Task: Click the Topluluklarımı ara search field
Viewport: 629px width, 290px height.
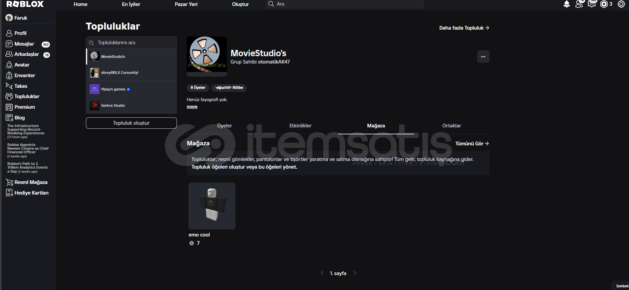Action: (x=131, y=43)
